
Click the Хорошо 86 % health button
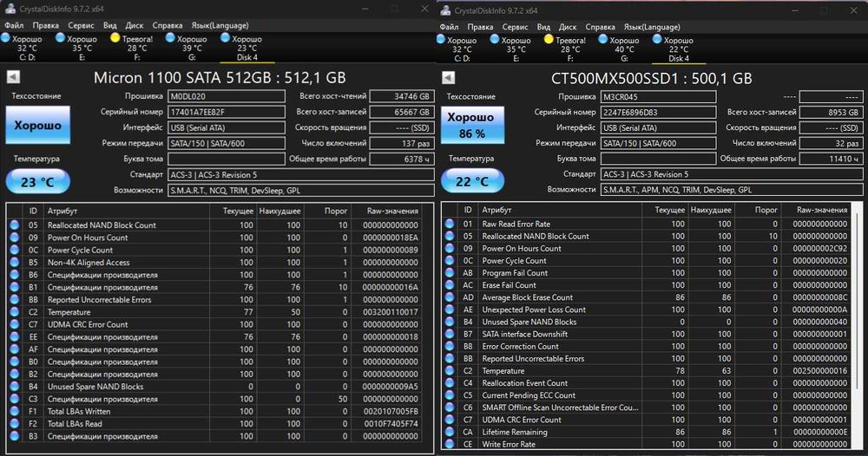pyautogui.click(x=472, y=125)
